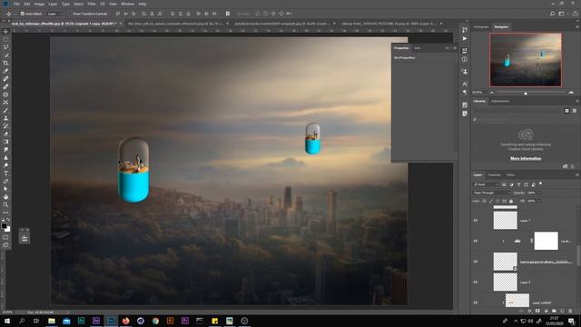The width and height of the screenshot is (581, 327).
Task: Toggle Show Transform Controls checkbox
Action: coord(70,14)
